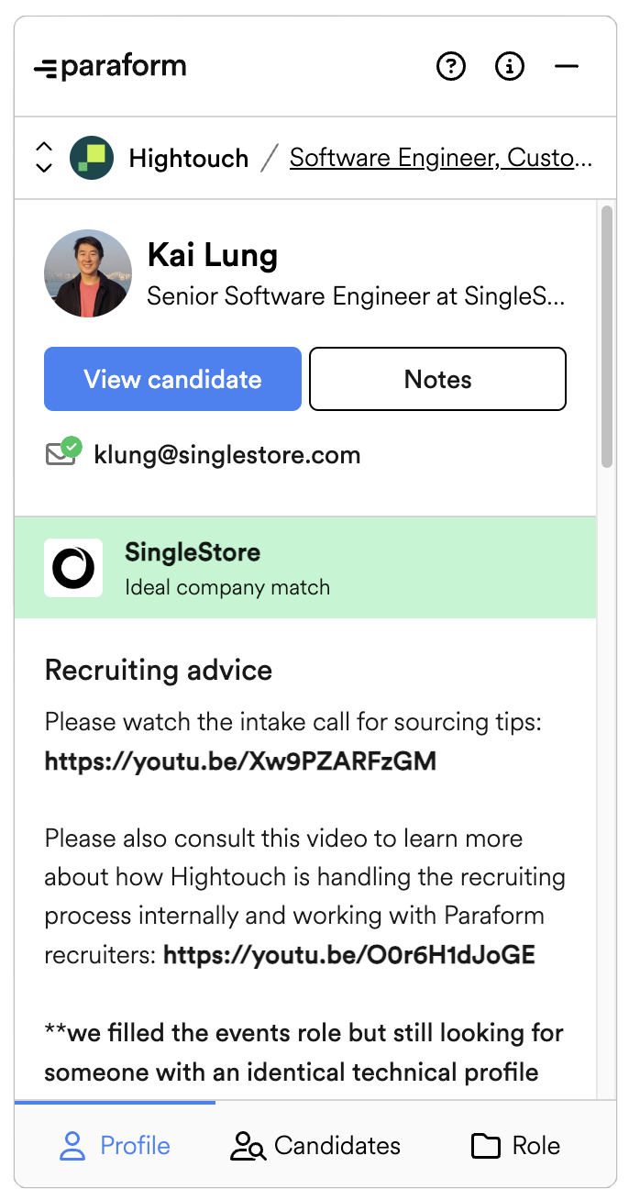The height and width of the screenshot is (1200, 629).
Task: Click the Hightouch company name
Action: click(x=189, y=158)
